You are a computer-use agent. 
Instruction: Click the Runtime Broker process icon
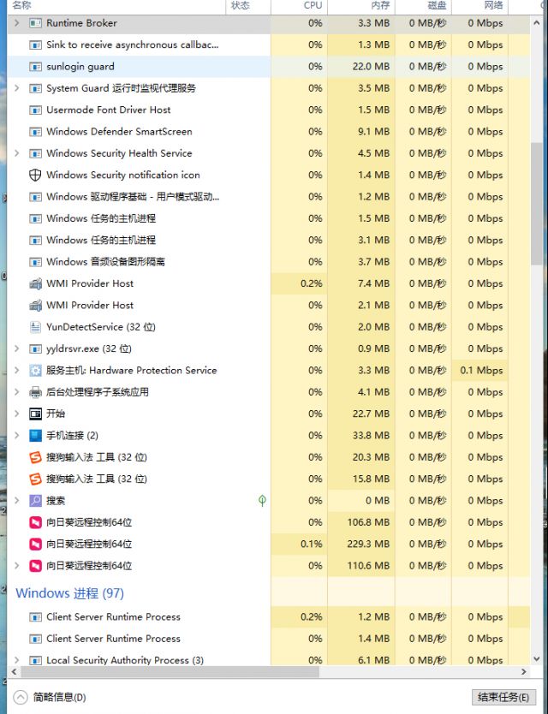point(35,23)
